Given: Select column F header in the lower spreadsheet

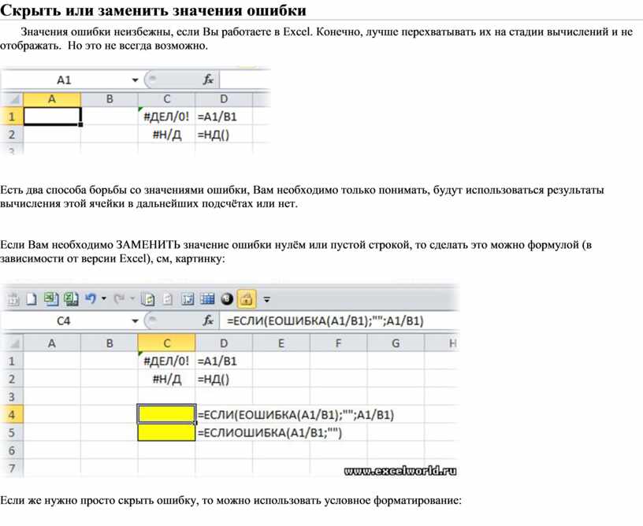Looking at the screenshot, I should click(x=338, y=343).
